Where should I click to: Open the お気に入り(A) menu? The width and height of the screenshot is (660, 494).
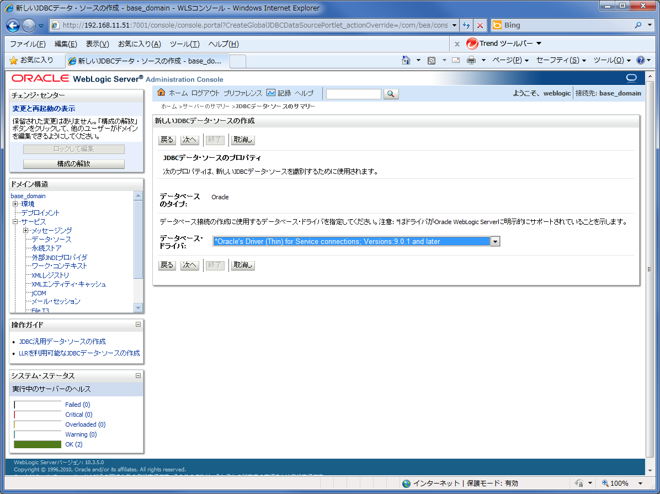tap(139, 44)
